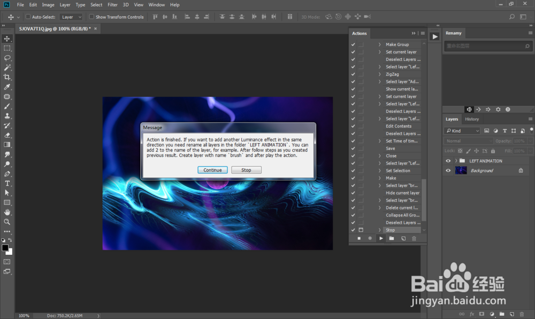Open the Filter menu
This screenshot has height=319, width=535.
(x=112, y=5)
